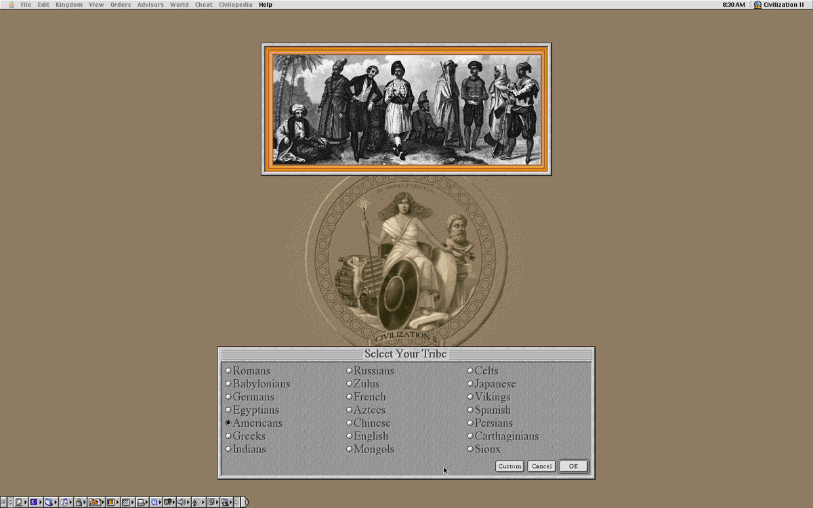Viewport: 813px width, 508px height.
Task: Select the Romans tribe
Action: coord(248,371)
